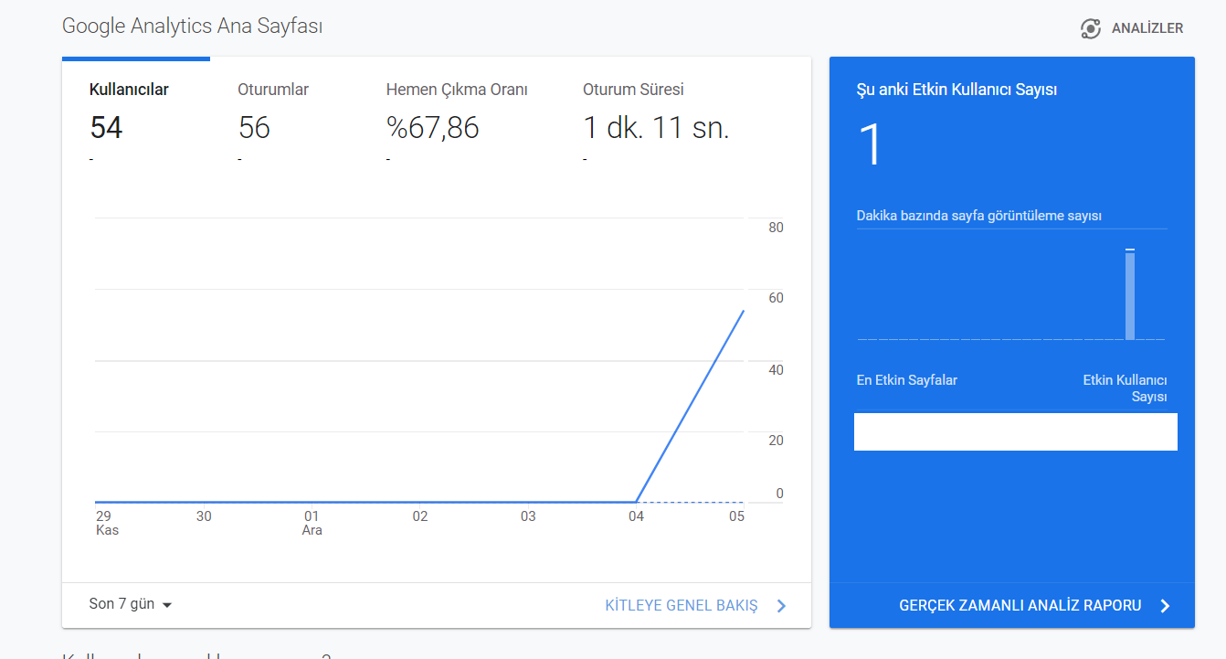Click chevron next to Gerçek Zamanlı Analiz Raporu
1226x659 pixels.
point(1165,606)
